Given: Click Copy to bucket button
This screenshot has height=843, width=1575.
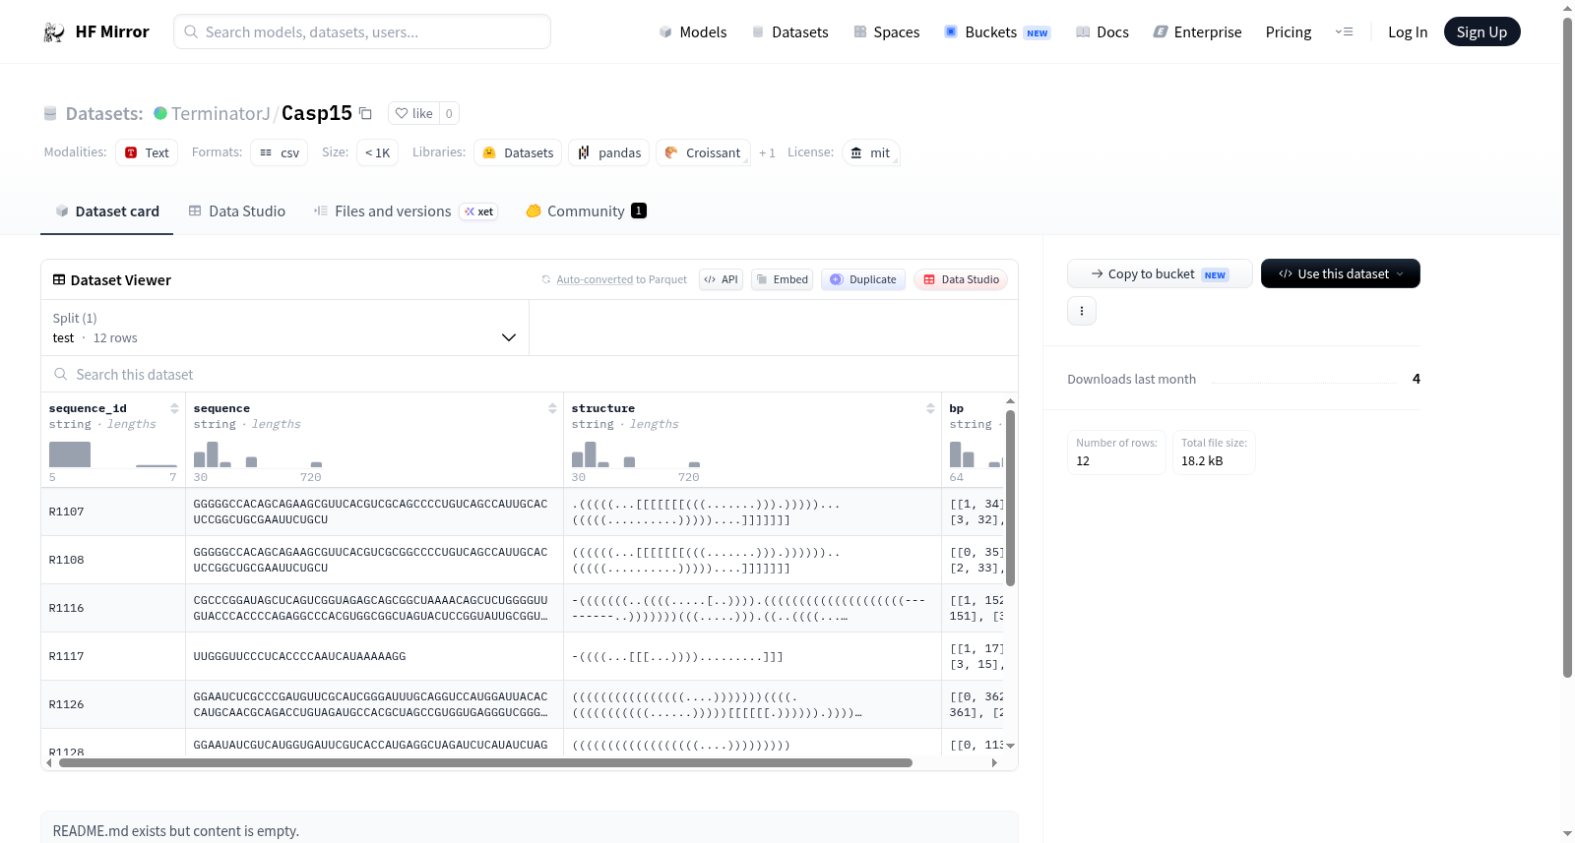Looking at the screenshot, I should [x=1160, y=273].
